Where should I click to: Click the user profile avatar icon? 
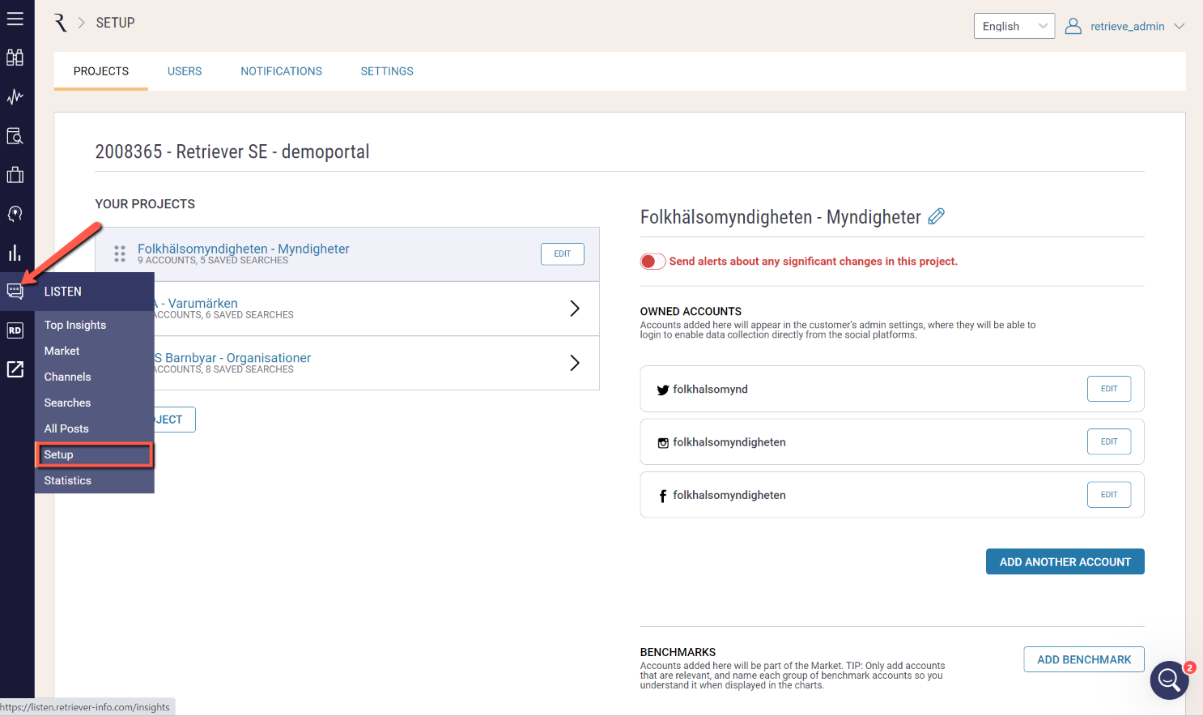point(1073,26)
